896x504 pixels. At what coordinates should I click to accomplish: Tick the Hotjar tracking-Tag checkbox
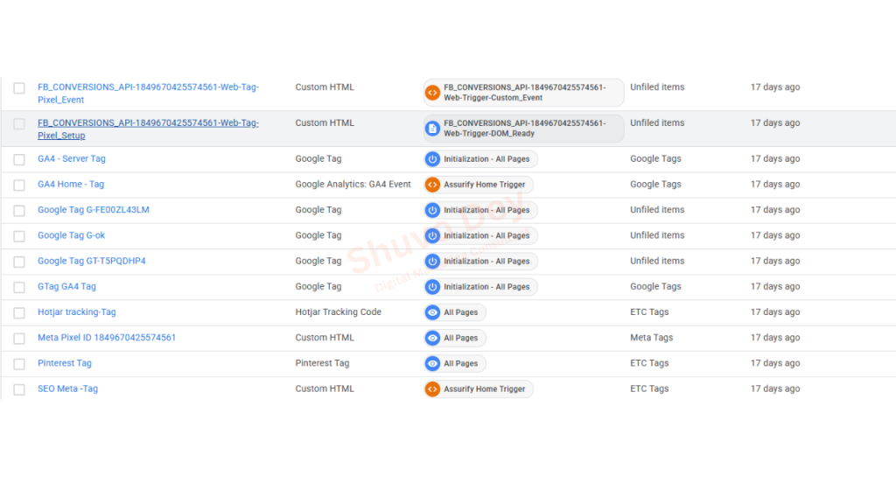[x=19, y=313]
